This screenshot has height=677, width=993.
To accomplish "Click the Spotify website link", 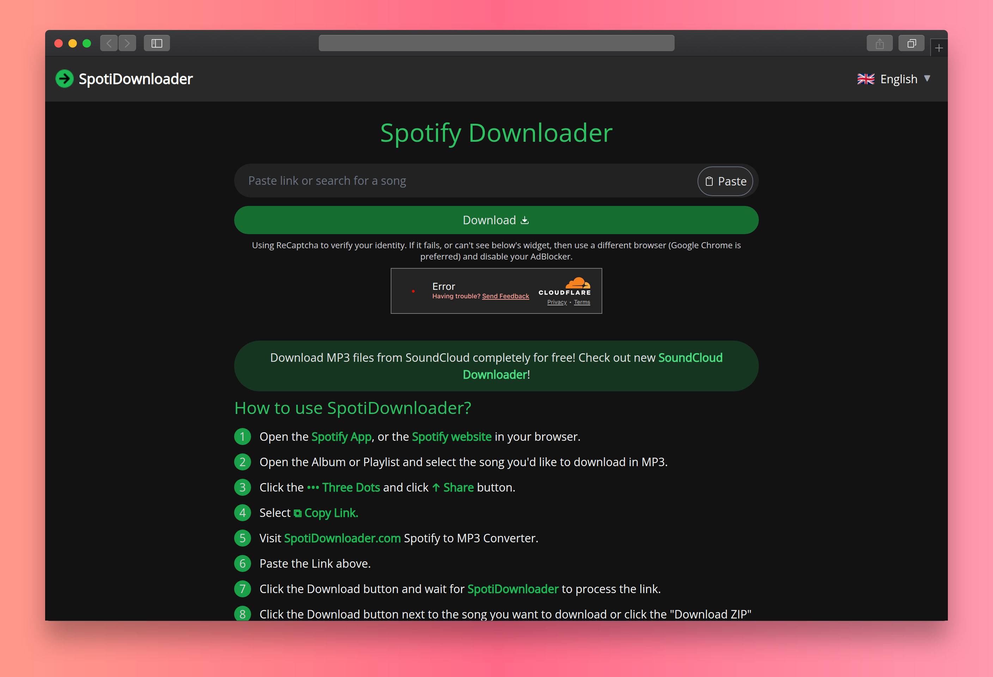I will coord(452,437).
